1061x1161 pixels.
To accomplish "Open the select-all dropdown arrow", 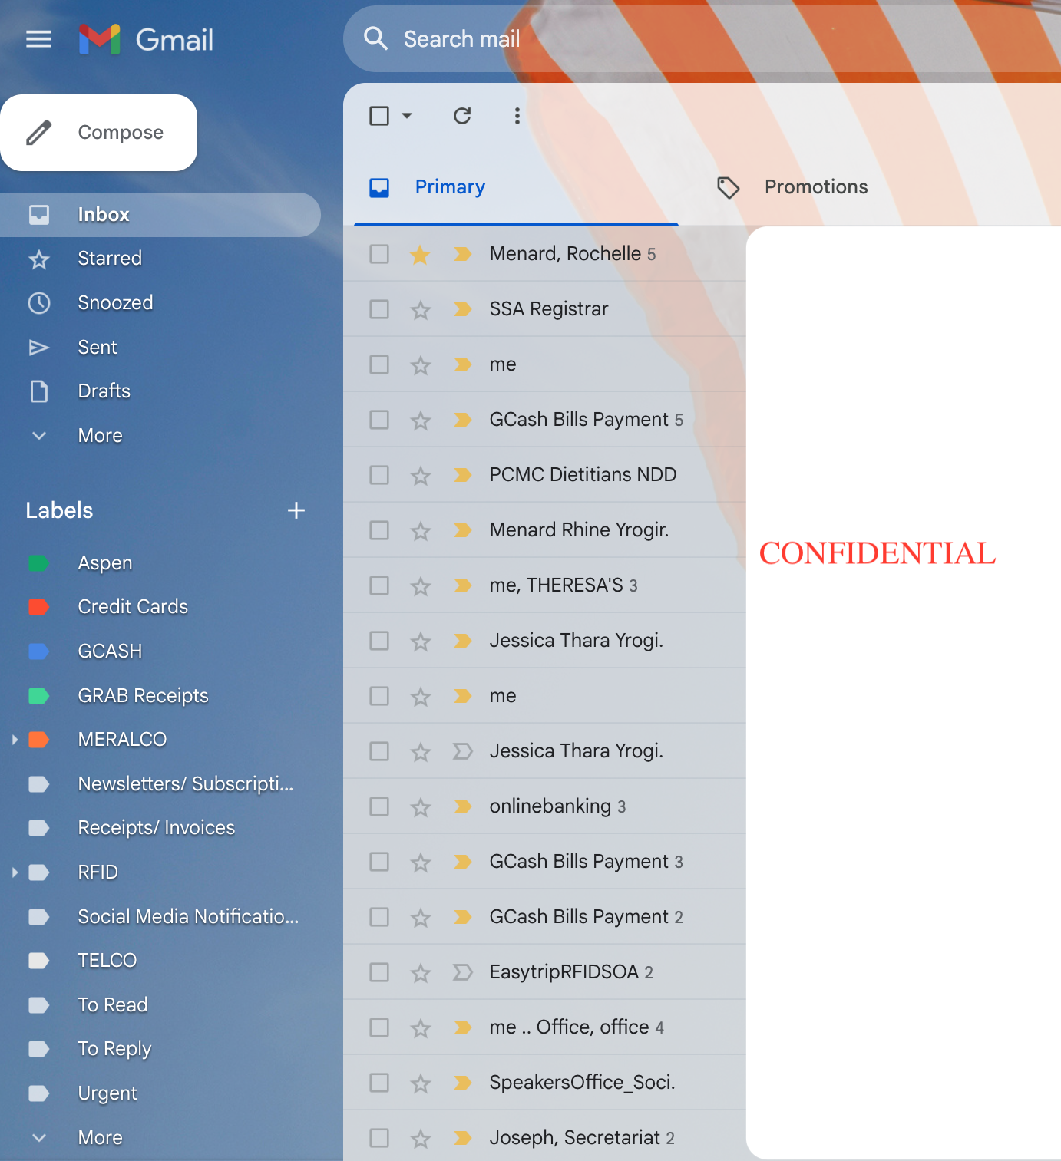I will pyautogui.click(x=407, y=116).
